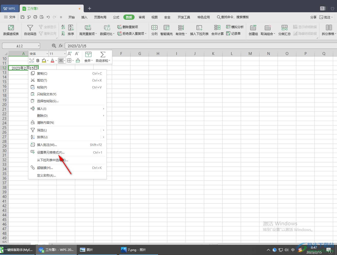The height and width of the screenshot is (255, 337).
Task: Click the format painter brush icon
Action: click(x=78, y=61)
